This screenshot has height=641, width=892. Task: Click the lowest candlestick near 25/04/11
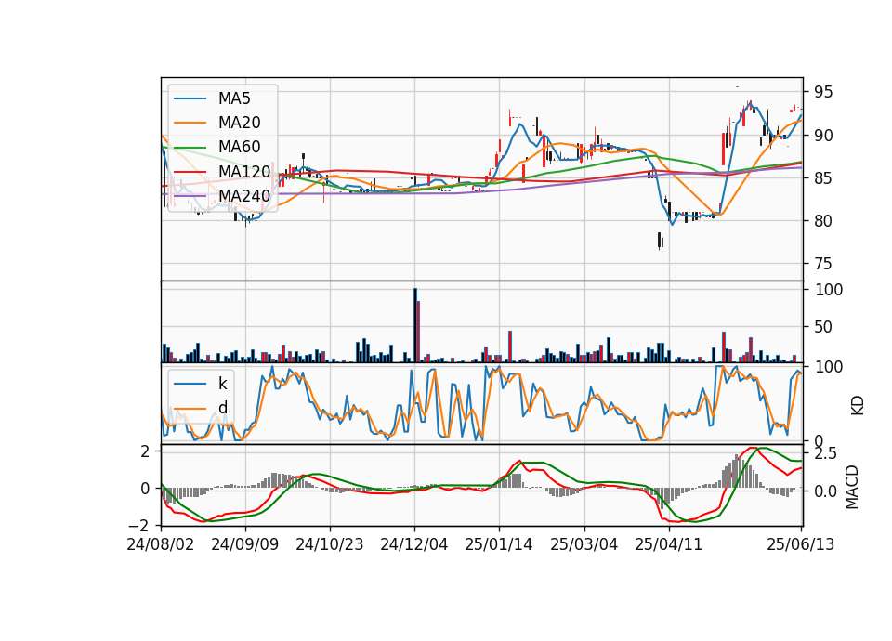660,241
